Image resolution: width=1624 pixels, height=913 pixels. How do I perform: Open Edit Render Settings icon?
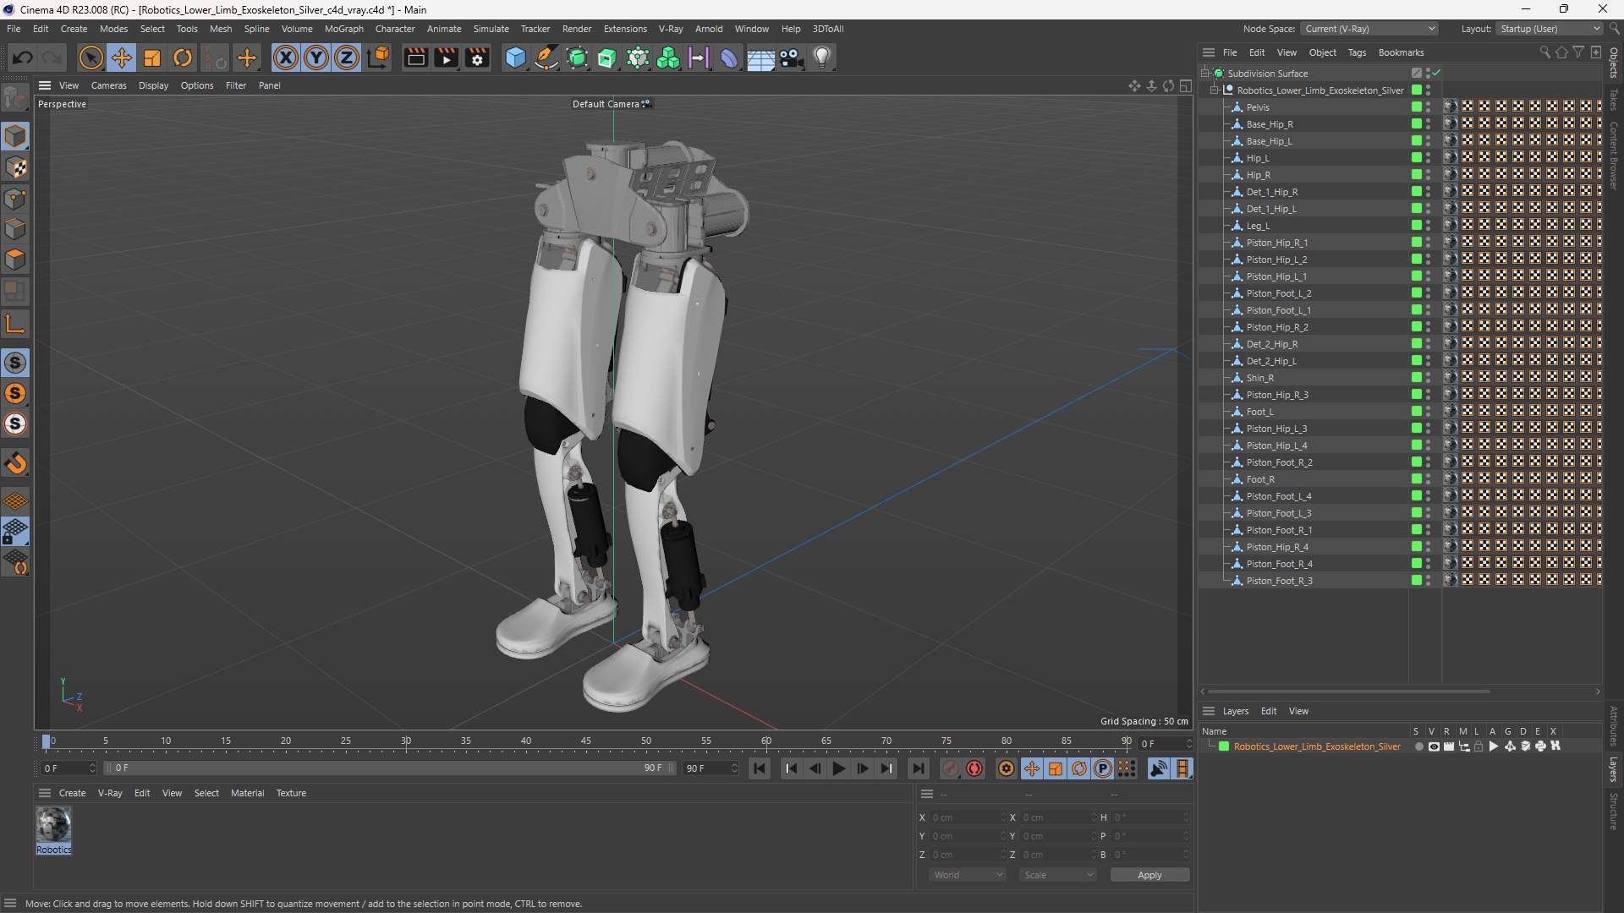click(x=477, y=57)
